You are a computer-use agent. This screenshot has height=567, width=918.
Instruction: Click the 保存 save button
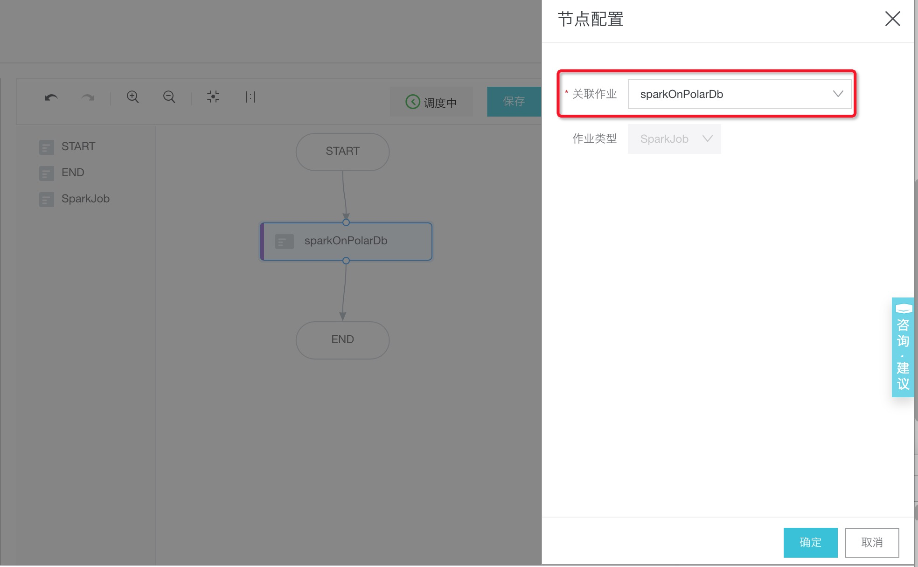(515, 101)
